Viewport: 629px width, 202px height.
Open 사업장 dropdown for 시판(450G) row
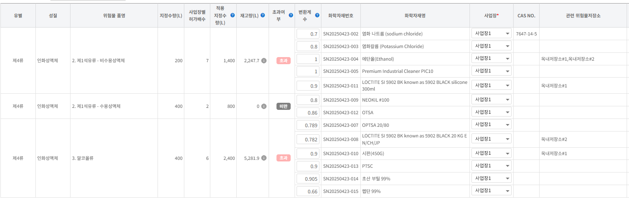(492, 153)
